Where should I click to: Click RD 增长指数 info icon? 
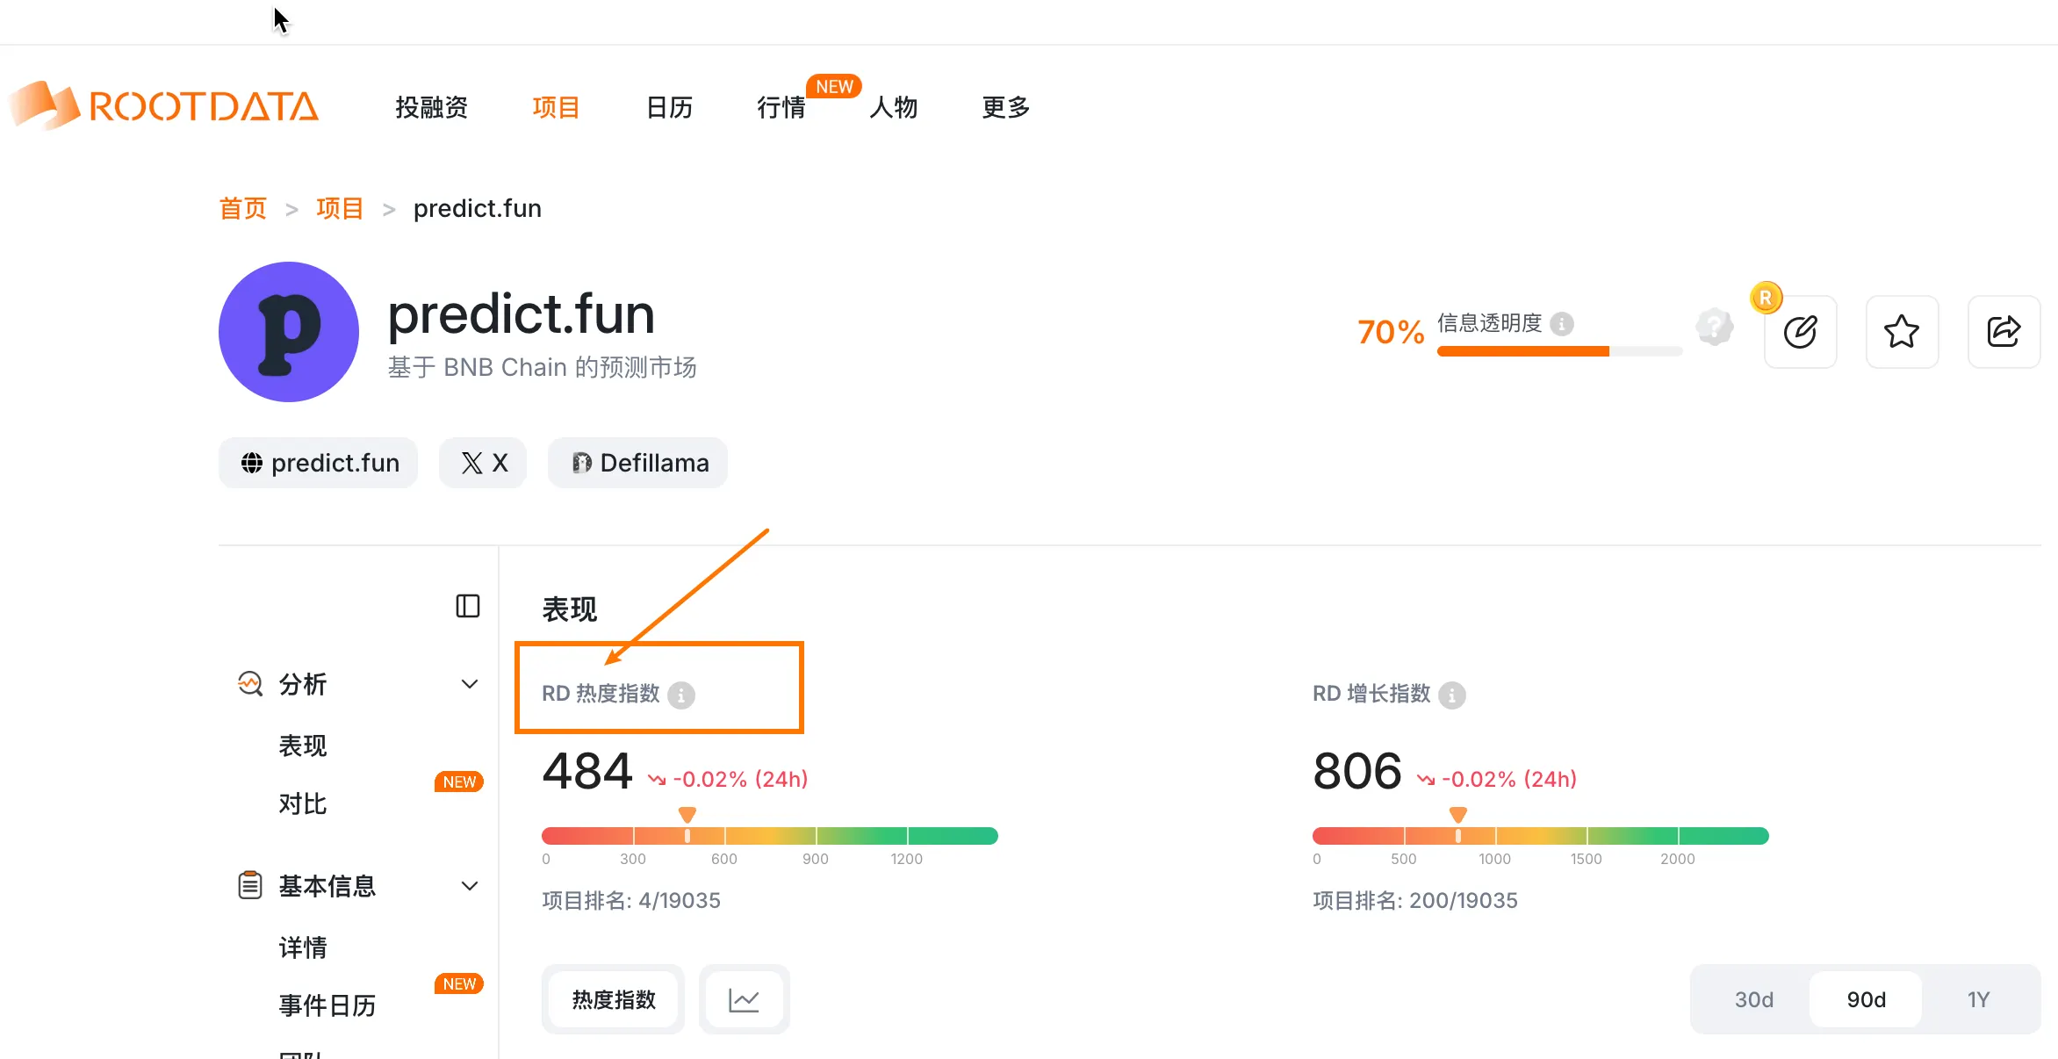[1452, 695]
